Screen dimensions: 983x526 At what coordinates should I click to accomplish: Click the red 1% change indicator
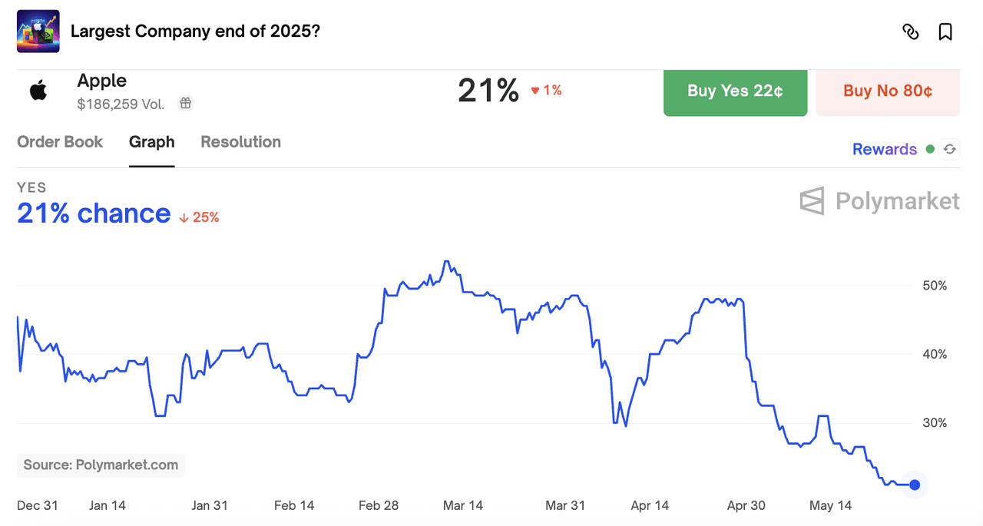(x=546, y=91)
